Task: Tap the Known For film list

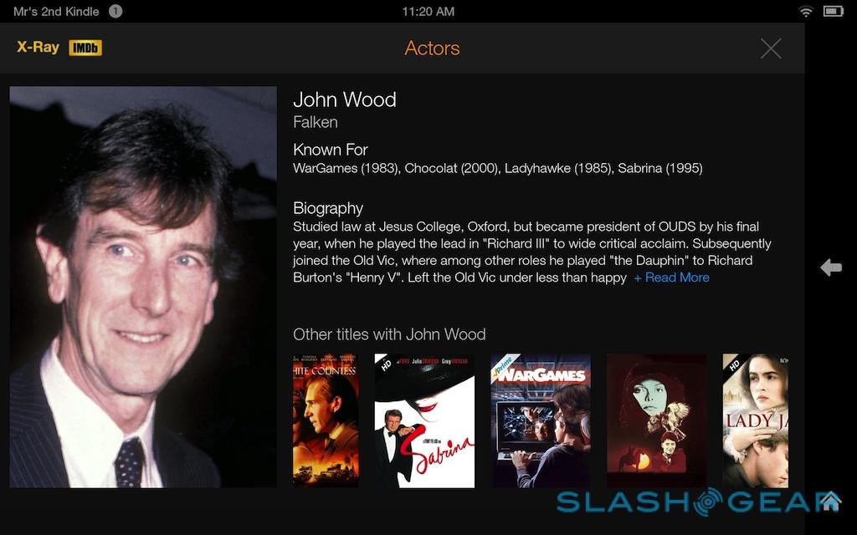Action: [498, 168]
